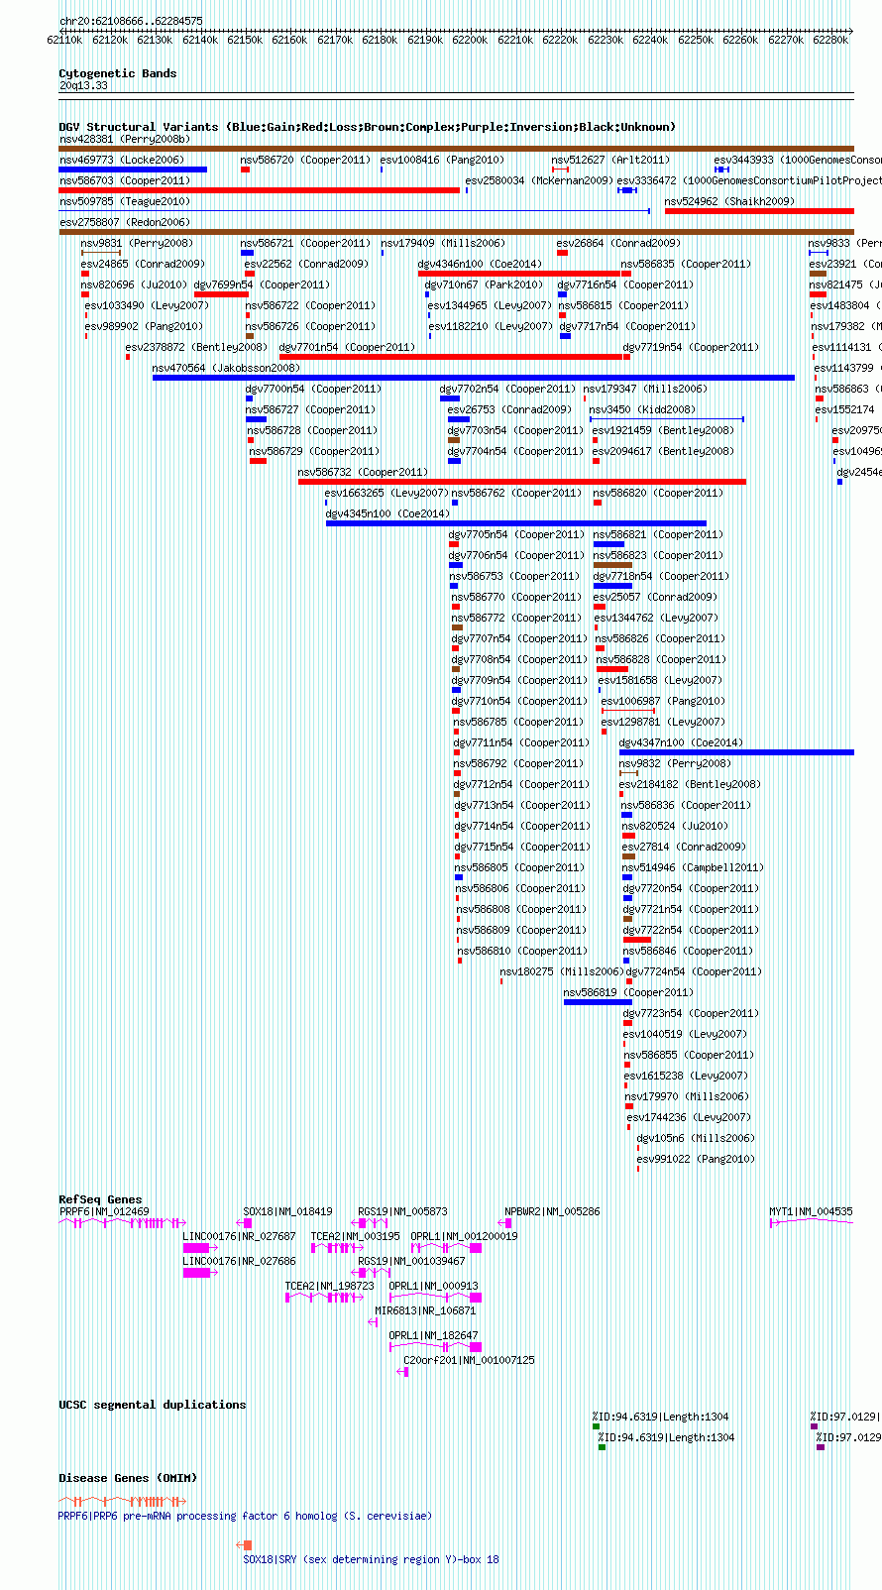Click the esv1008416 (Pang2010) label
Screen dimensions: 882x1590
(442, 160)
